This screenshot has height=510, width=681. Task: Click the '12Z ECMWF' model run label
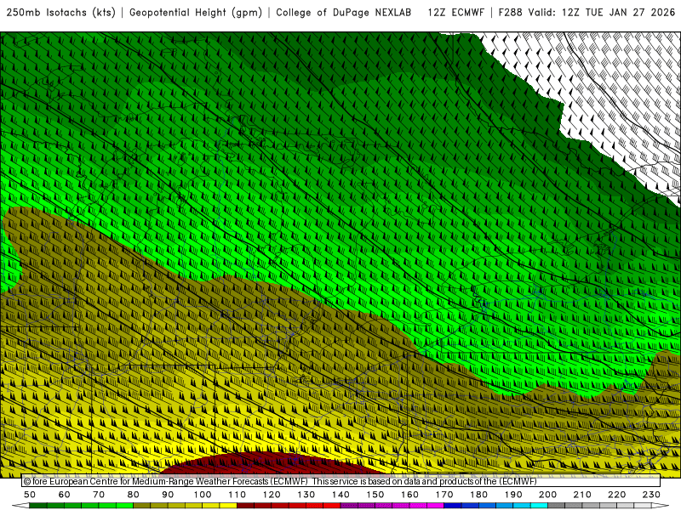[x=456, y=13]
